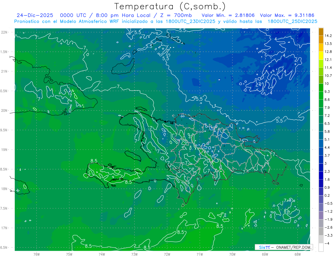Click the white colorbar segment below -4

click(321, 247)
